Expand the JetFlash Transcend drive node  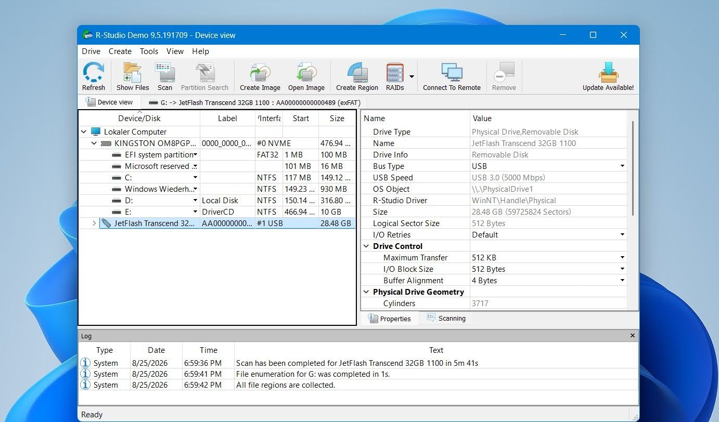coord(94,223)
